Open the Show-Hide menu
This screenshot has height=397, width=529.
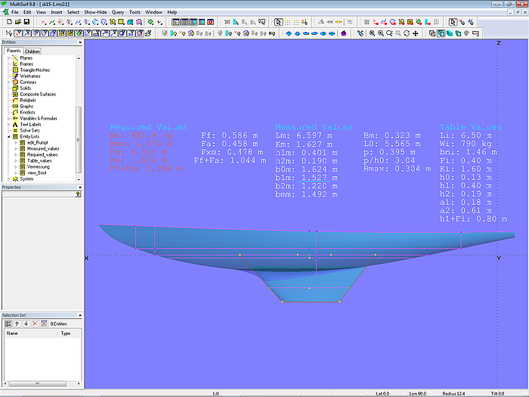95,13
